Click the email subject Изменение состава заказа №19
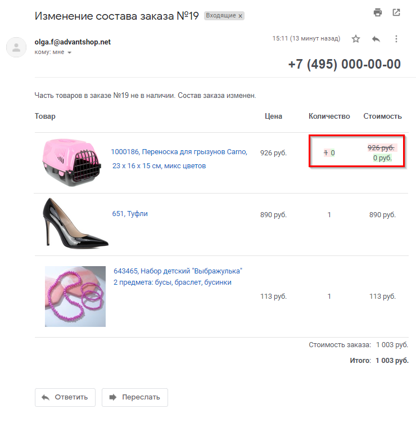Image resolution: width=416 pixels, height=422 pixels. tap(117, 16)
